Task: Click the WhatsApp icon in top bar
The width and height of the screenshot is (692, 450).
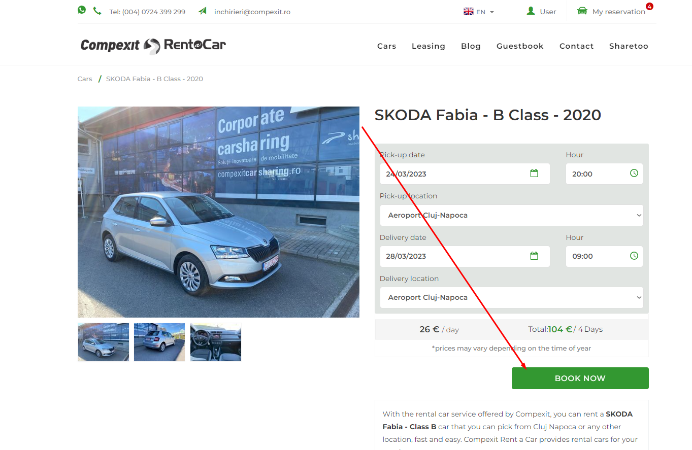Action: [x=82, y=10]
